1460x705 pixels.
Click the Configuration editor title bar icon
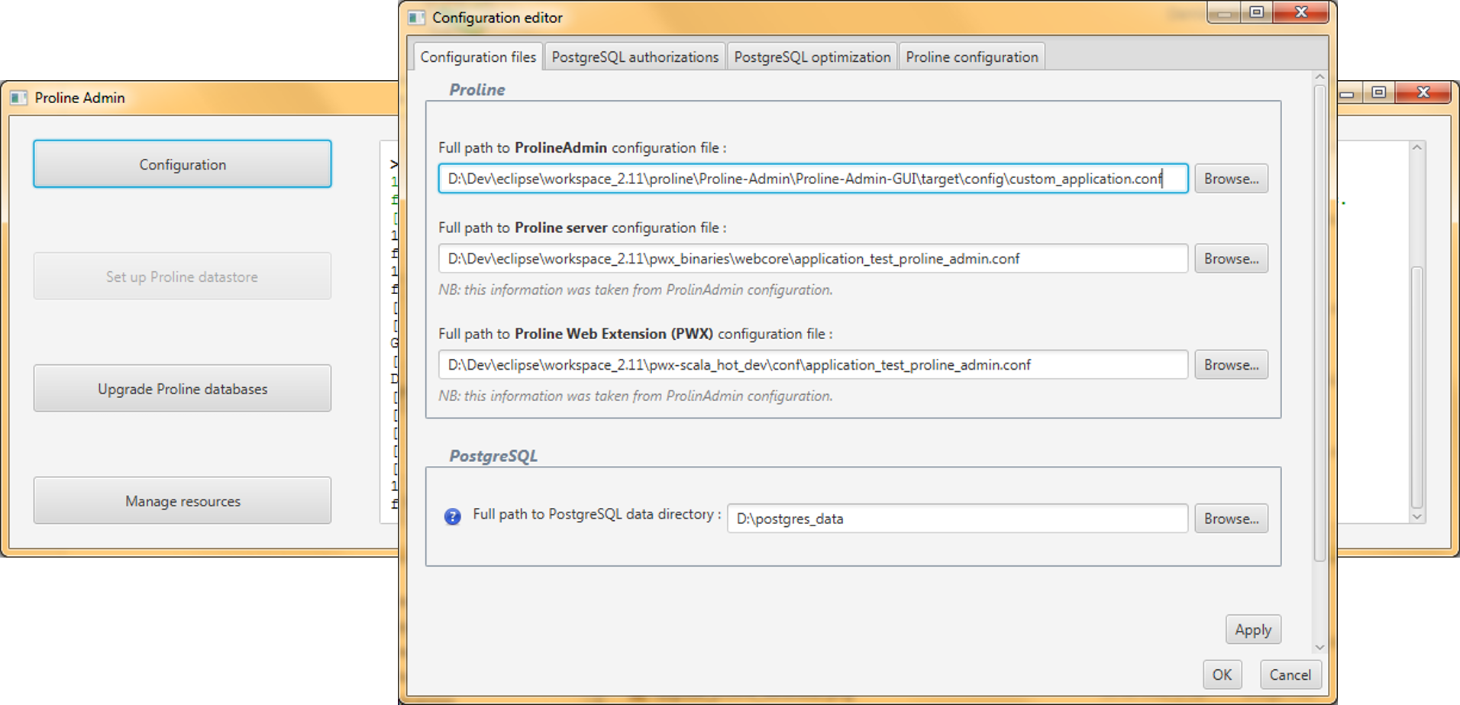click(x=416, y=18)
